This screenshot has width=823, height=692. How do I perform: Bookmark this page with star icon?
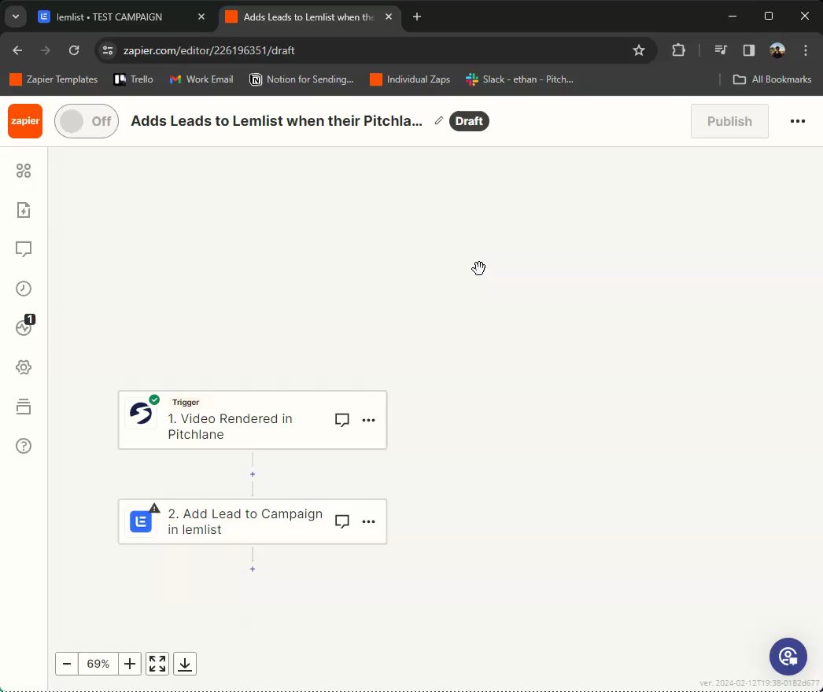click(x=638, y=50)
